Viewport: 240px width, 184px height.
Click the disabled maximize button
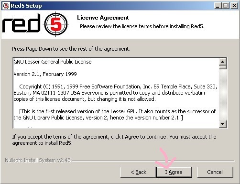(226, 6)
